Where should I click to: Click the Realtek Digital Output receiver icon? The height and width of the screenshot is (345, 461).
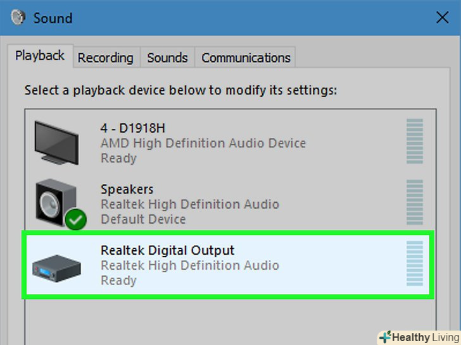(x=56, y=266)
